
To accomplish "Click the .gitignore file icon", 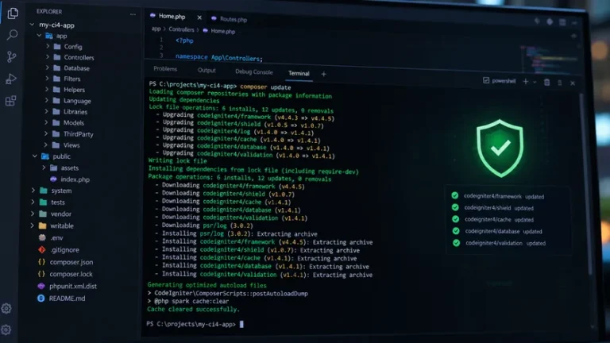I will [42, 249].
